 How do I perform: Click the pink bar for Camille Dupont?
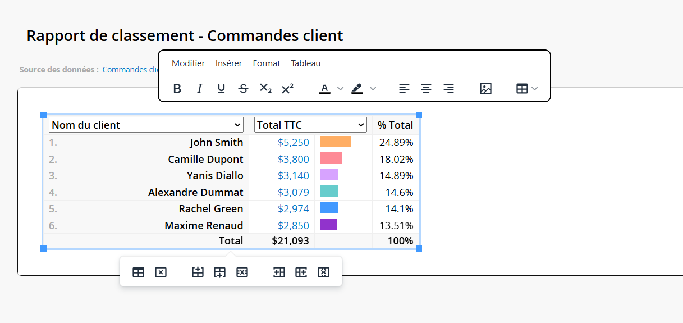tap(331, 158)
